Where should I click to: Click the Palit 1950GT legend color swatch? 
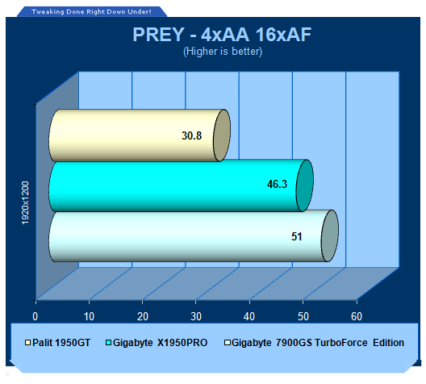point(27,342)
